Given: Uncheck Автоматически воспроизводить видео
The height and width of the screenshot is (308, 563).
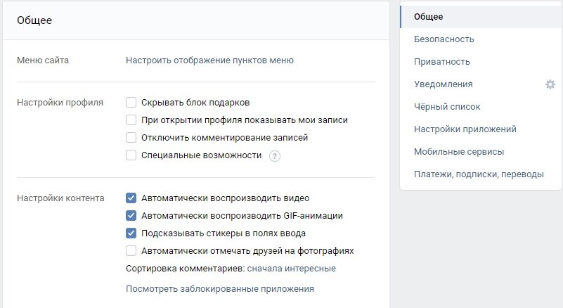Looking at the screenshot, I should (131, 198).
